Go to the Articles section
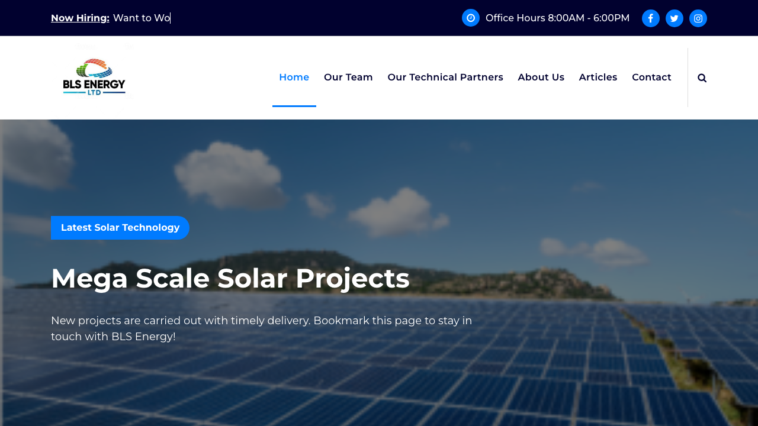 [598, 77]
